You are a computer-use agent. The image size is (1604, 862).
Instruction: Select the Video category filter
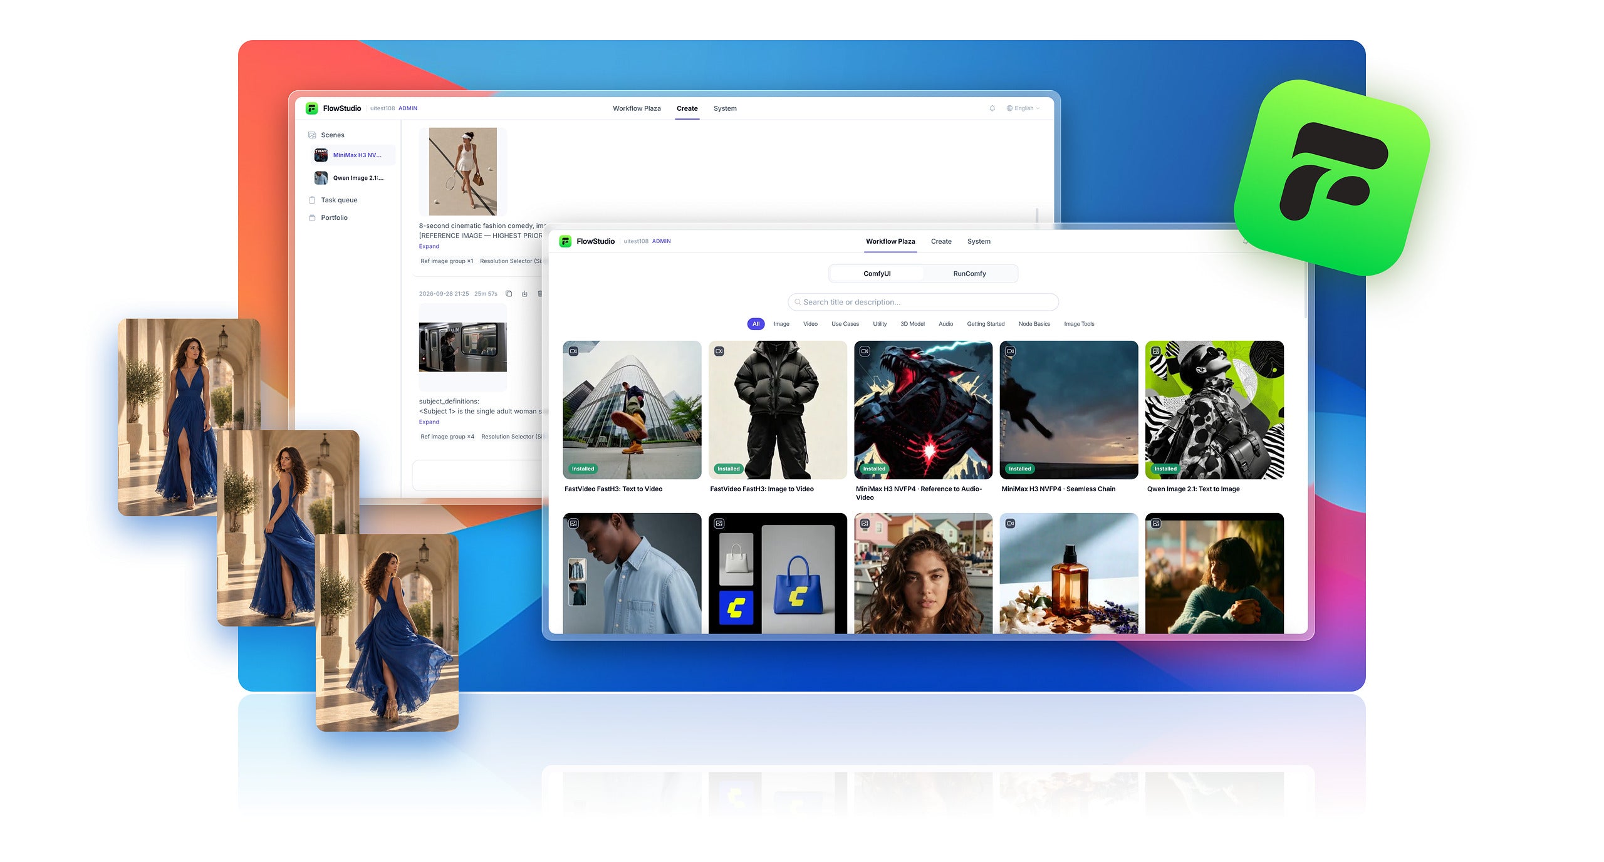coord(810,324)
